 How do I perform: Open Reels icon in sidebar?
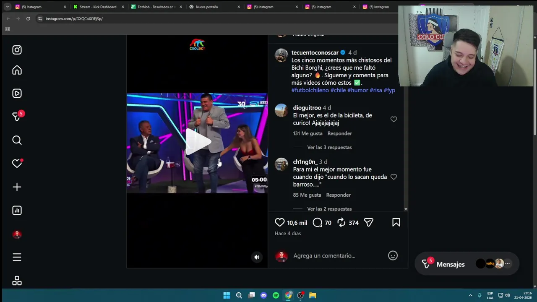[x=17, y=93]
